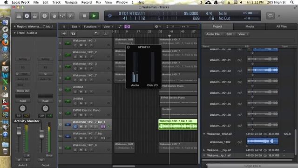
Task: Solo track Wakeman_1#01_7_bip
Action: point(86,138)
